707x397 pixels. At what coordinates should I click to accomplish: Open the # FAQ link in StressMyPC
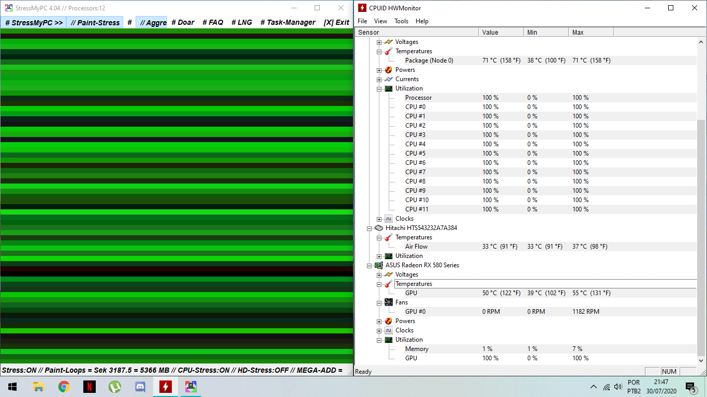213,22
